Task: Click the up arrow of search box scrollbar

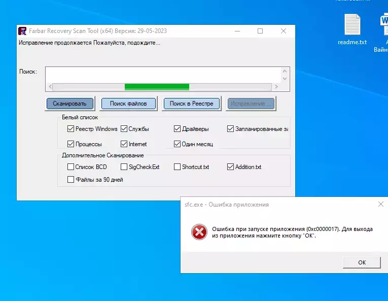Action: [x=285, y=72]
